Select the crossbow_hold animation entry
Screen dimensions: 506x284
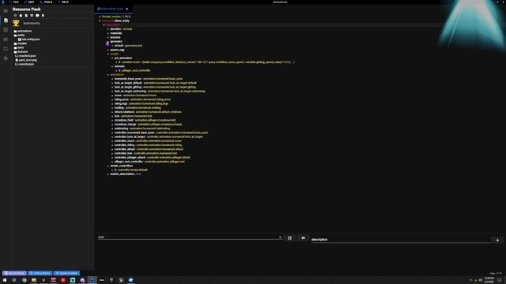[145, 121]
